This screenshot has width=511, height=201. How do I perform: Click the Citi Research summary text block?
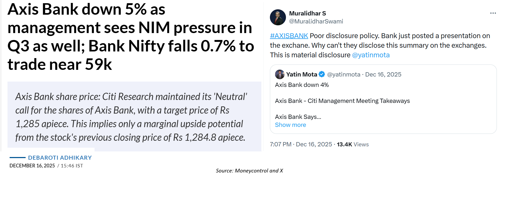click(x=131, y=117)
